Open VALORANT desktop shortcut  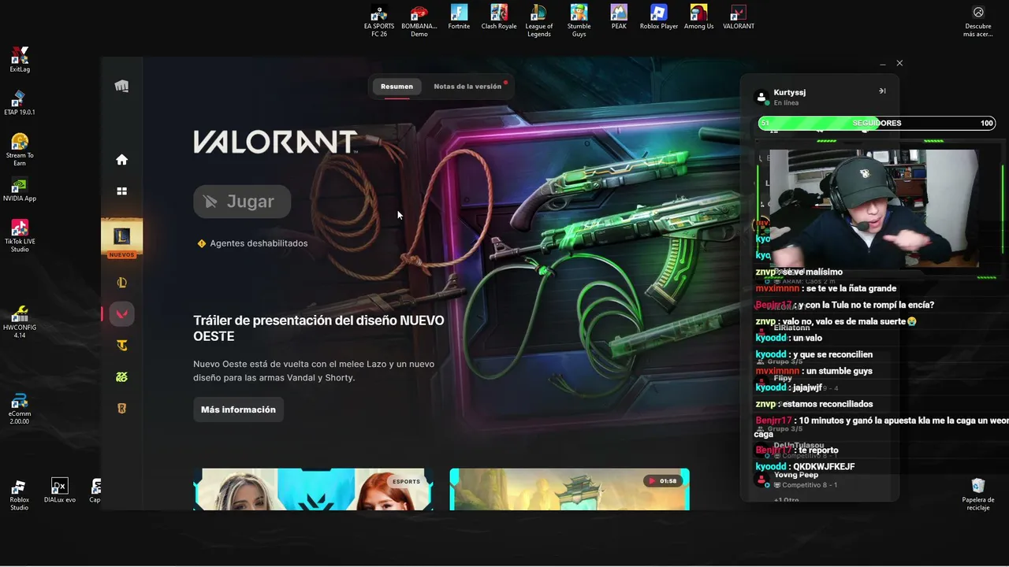pyautogui.click(x=739, y=17)
